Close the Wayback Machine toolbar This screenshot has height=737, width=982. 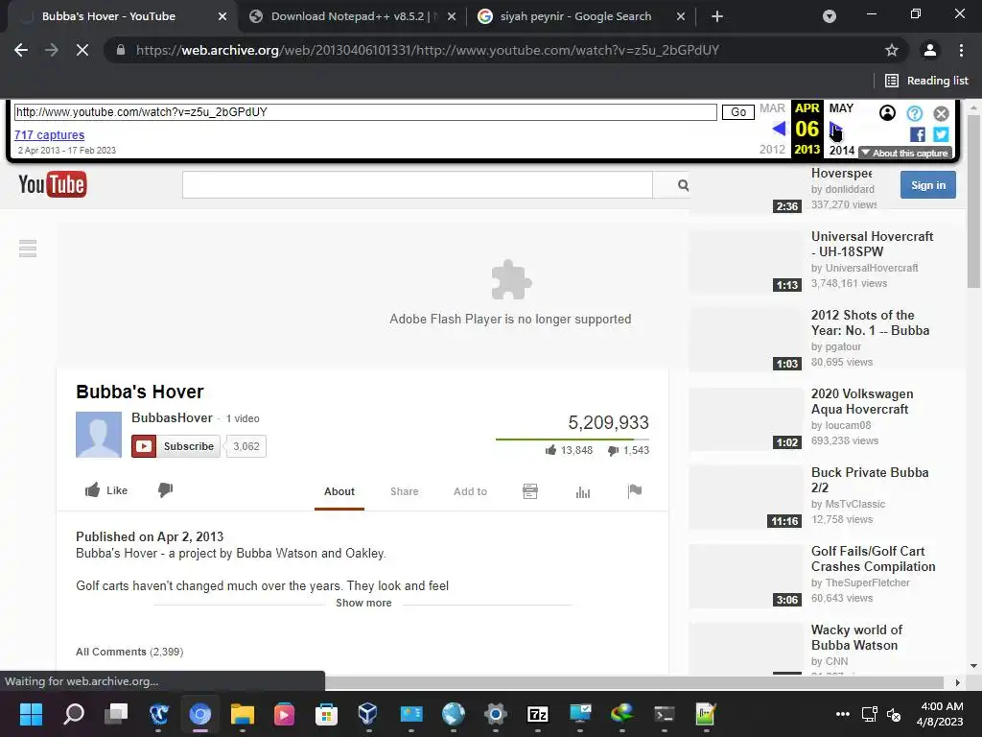tap(942, 113)
